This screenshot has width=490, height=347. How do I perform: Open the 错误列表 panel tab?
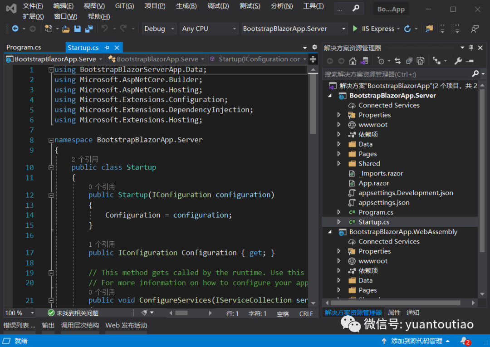pos(20,325)
